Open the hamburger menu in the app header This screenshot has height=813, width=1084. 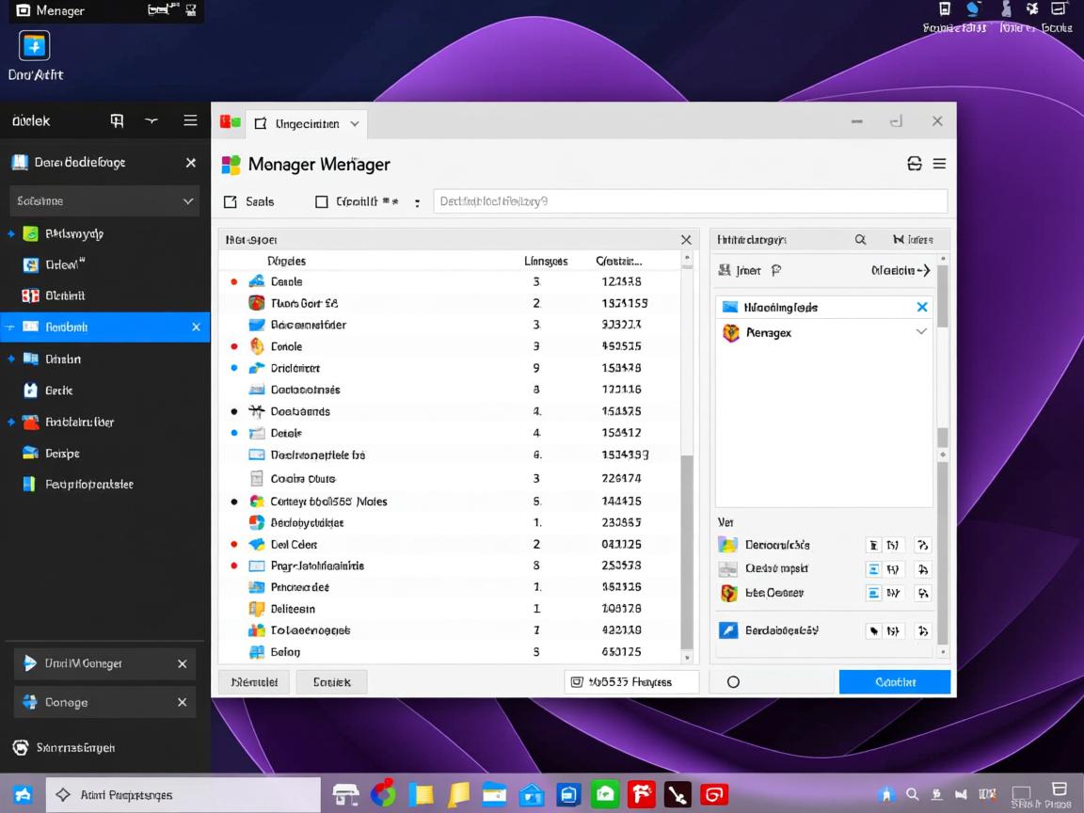[x=938, y=163]
